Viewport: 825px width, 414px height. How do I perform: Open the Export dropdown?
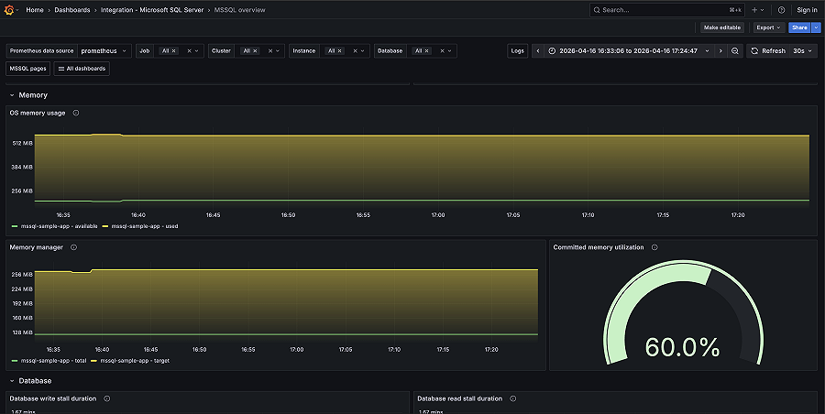coord(769,27)
